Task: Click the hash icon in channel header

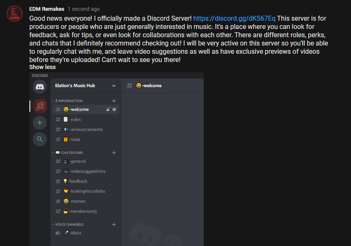Action: 129,86
